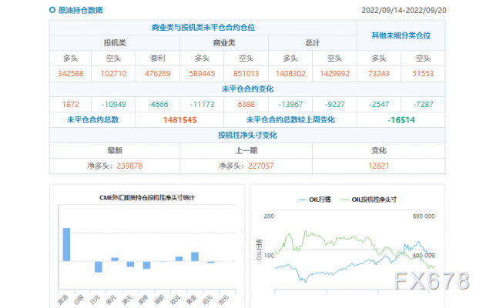Viewport: 493px width, 308px height.
Task: Select the value 1429992
Action: [x=334, y=74]
